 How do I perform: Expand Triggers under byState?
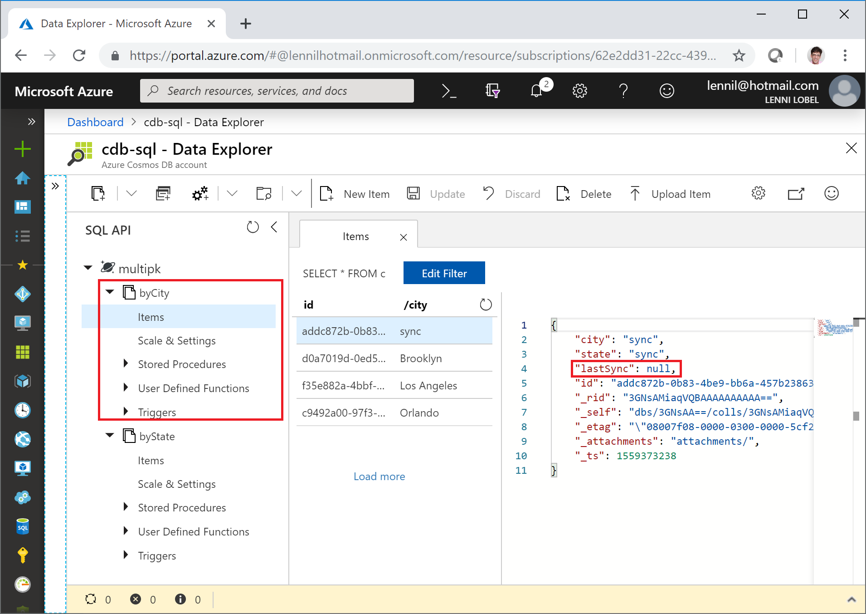click(x=126, y=555)
